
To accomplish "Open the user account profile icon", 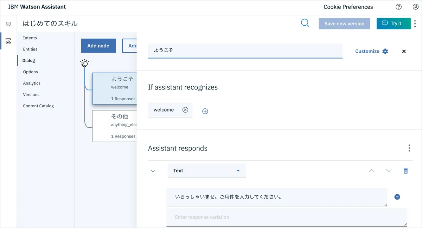I will tap(415, 7).
